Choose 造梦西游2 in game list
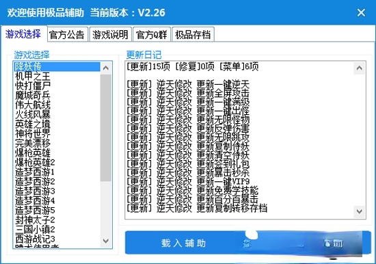This screenshot has height=264, width=376. tap(57, 182)
